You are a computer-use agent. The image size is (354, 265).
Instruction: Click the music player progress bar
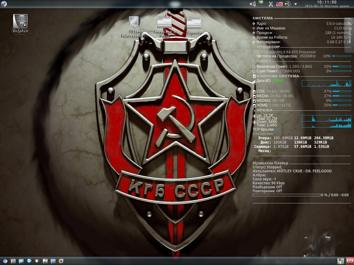tap(286, 195)
